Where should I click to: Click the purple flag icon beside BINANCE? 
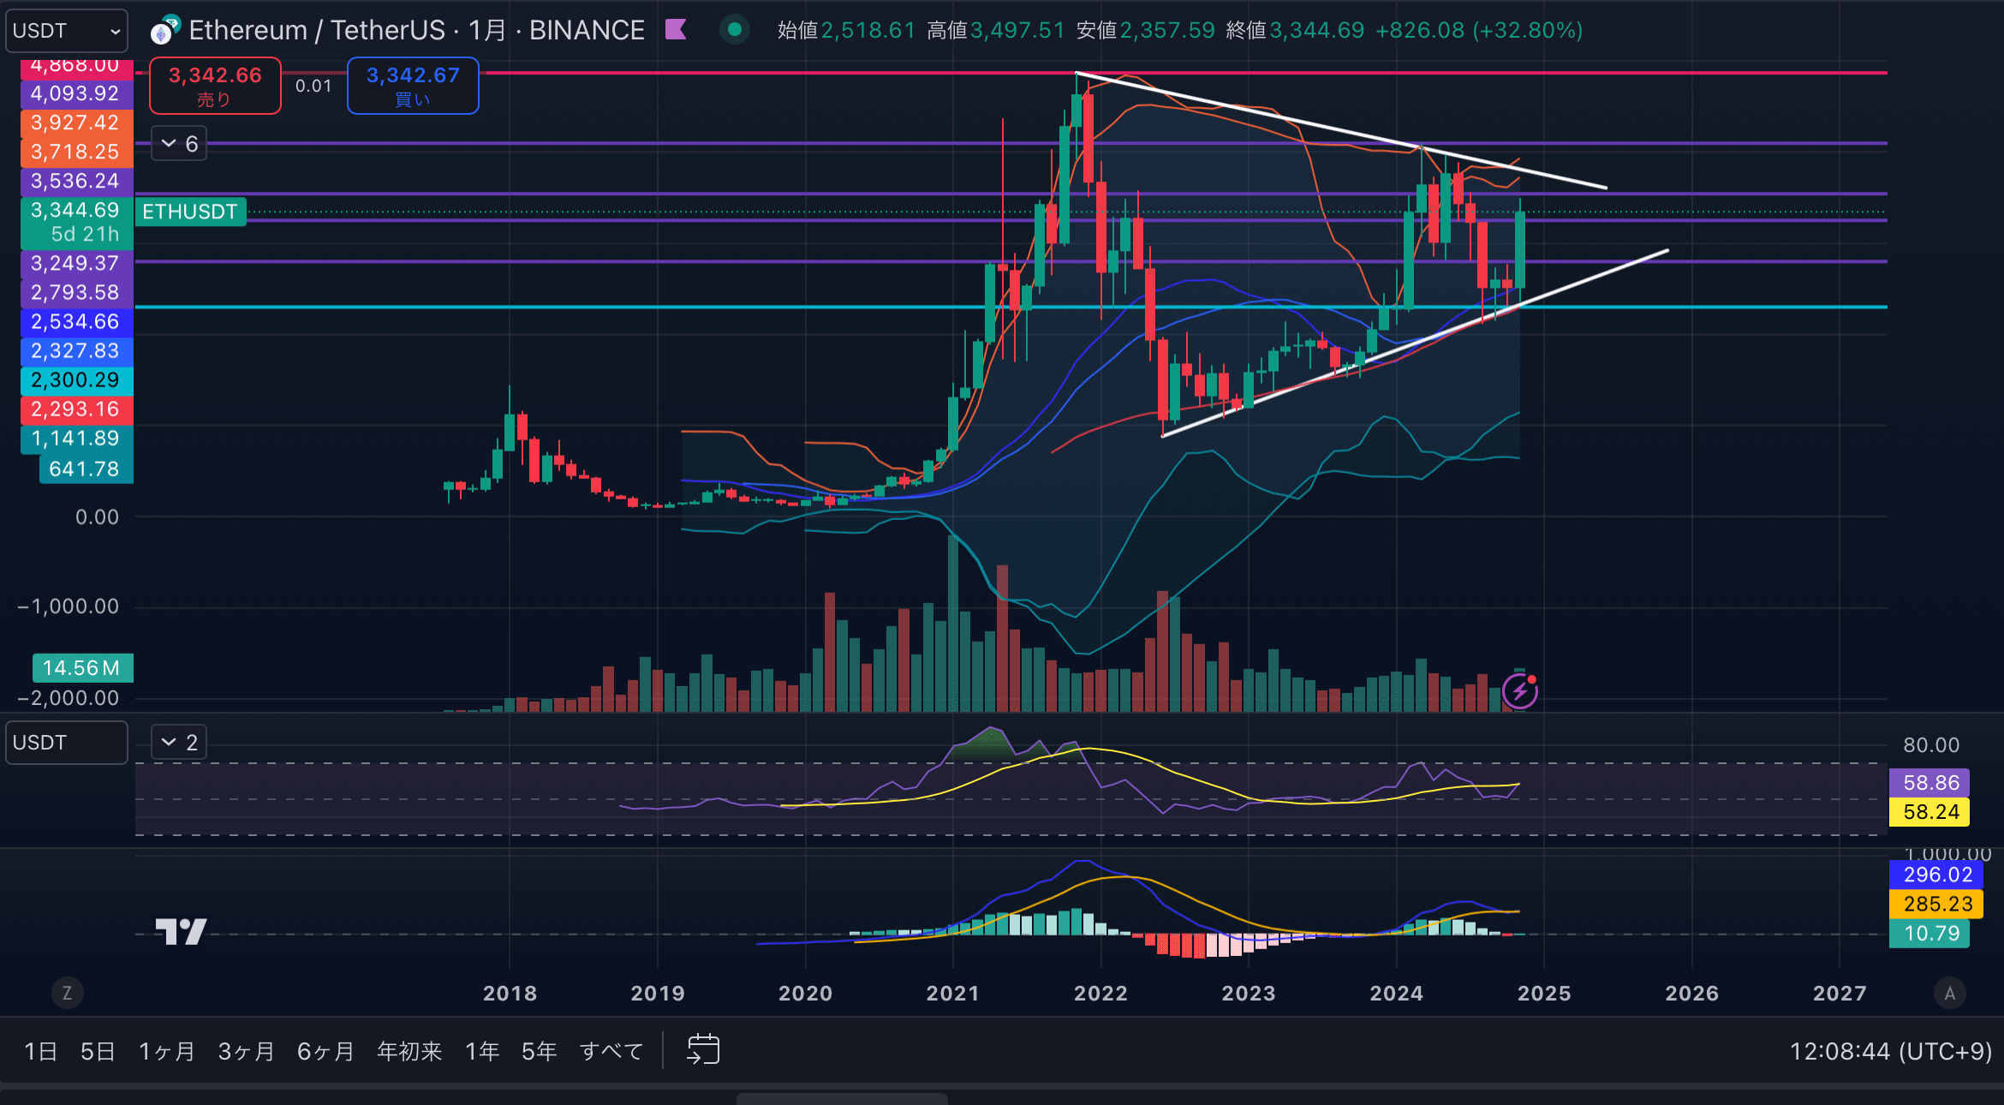[x=677, y=30]
